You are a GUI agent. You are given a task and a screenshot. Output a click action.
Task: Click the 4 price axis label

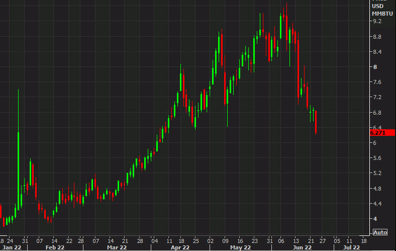tap(374, 219)
